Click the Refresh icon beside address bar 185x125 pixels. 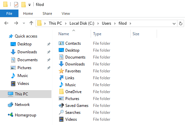tap(180, 23)
